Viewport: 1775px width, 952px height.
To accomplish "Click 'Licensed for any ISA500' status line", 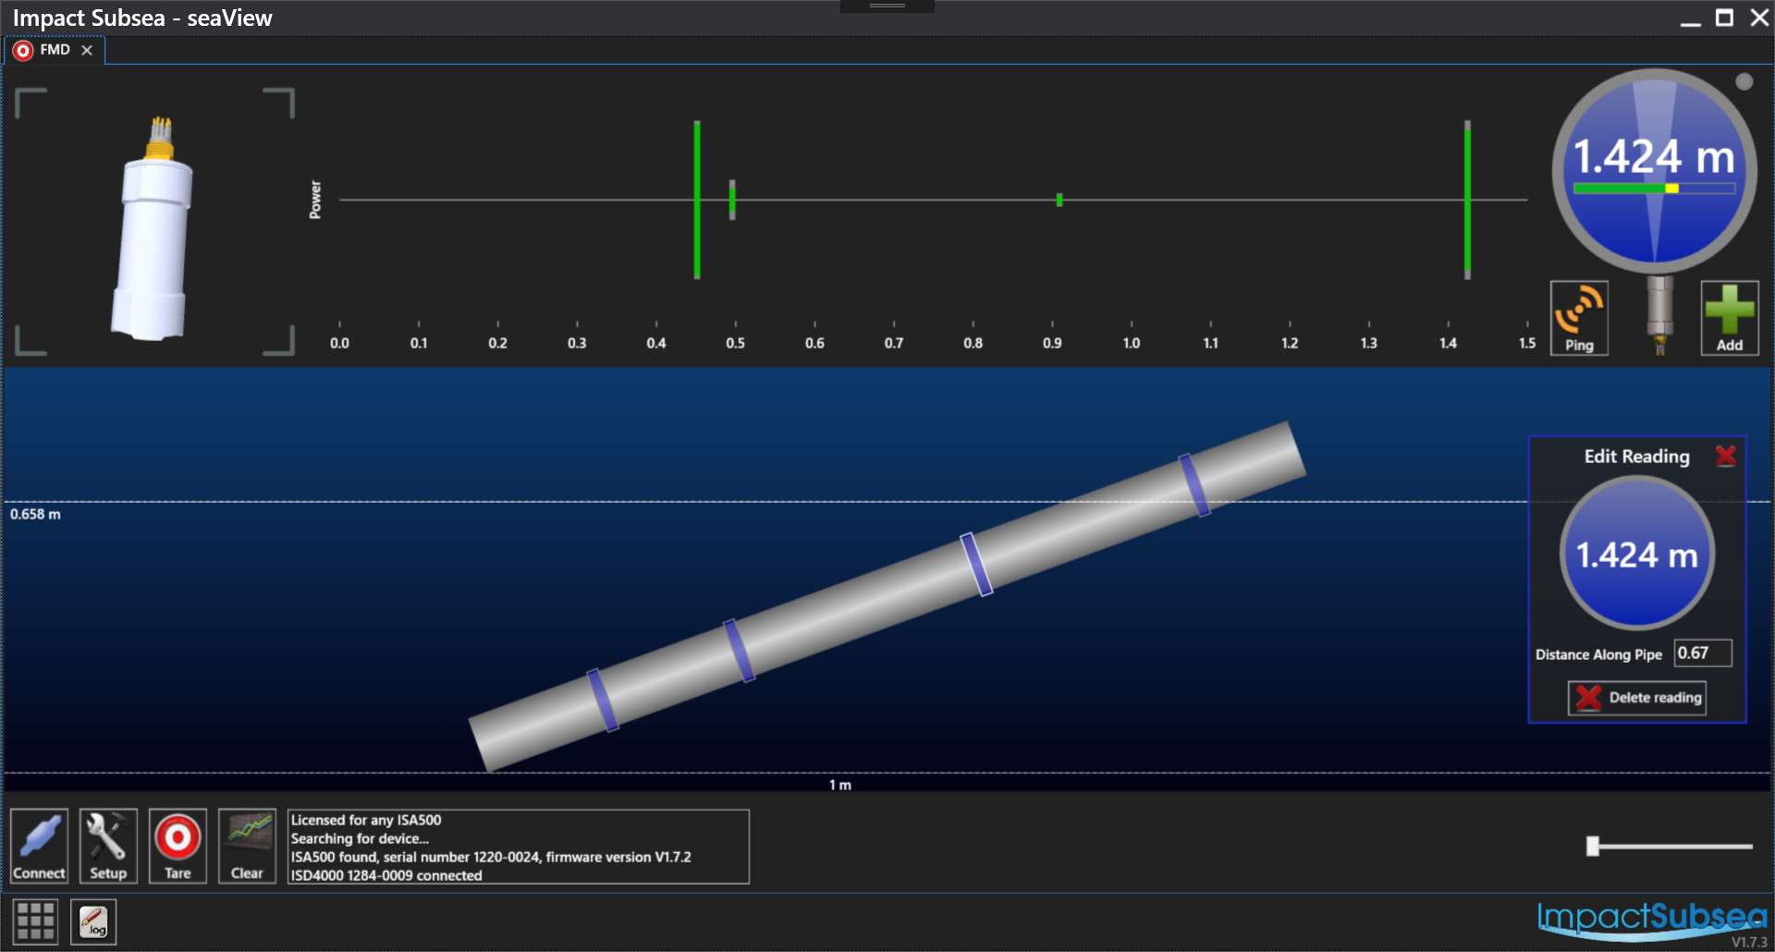I will (366, 820).
